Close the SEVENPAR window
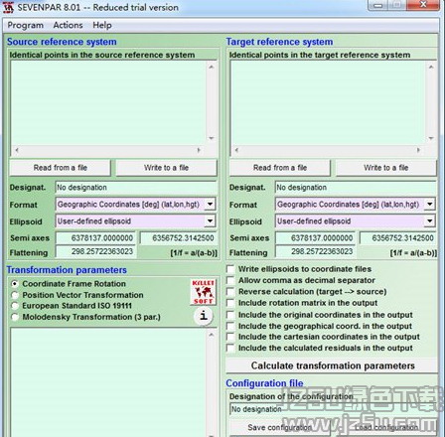The height and width of the screenshot is (437, 445). pos(424,5)
